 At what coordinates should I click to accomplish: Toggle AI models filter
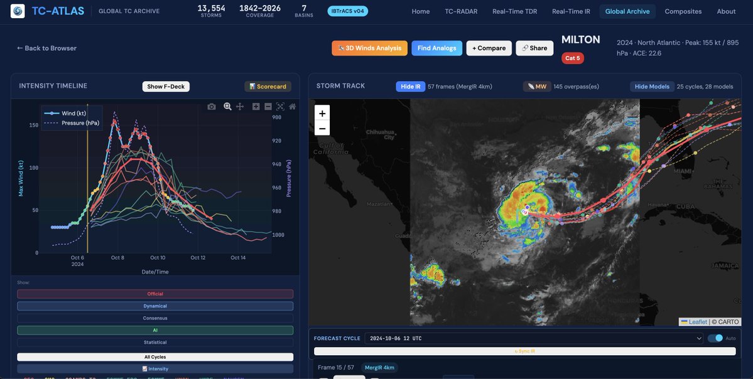pos(155,330)
